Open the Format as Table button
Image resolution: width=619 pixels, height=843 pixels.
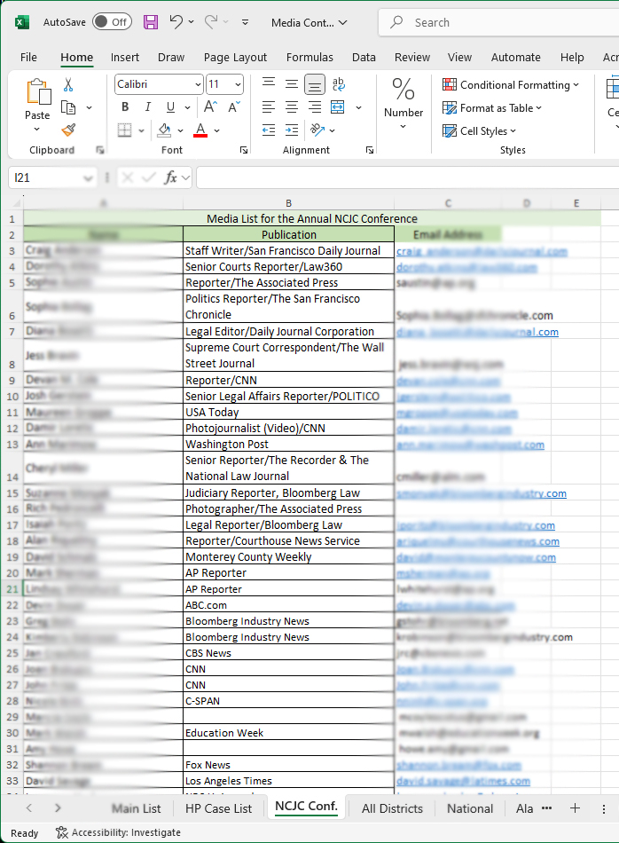coord(492,108)
